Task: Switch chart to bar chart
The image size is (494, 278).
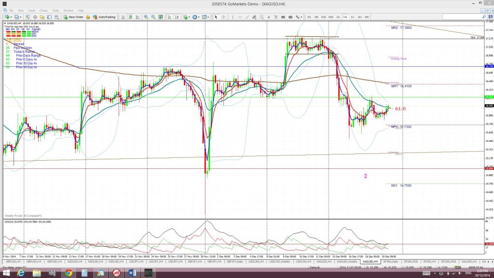Action: pos(123,17)
